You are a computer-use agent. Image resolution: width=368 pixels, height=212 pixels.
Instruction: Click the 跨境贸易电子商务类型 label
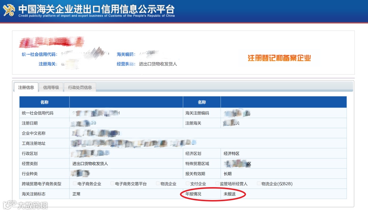(x=42, y=184)
